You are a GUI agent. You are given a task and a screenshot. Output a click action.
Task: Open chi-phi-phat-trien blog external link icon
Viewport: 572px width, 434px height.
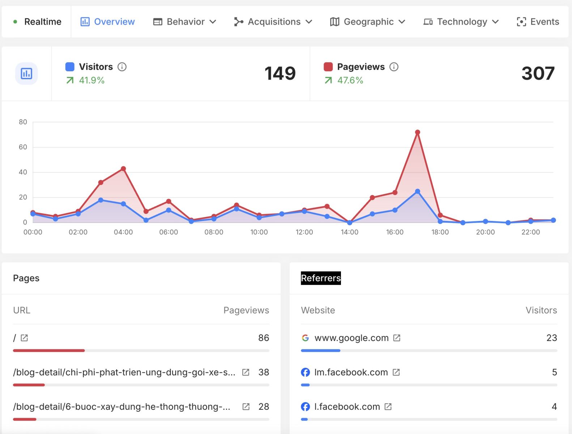tap(246, 372)
